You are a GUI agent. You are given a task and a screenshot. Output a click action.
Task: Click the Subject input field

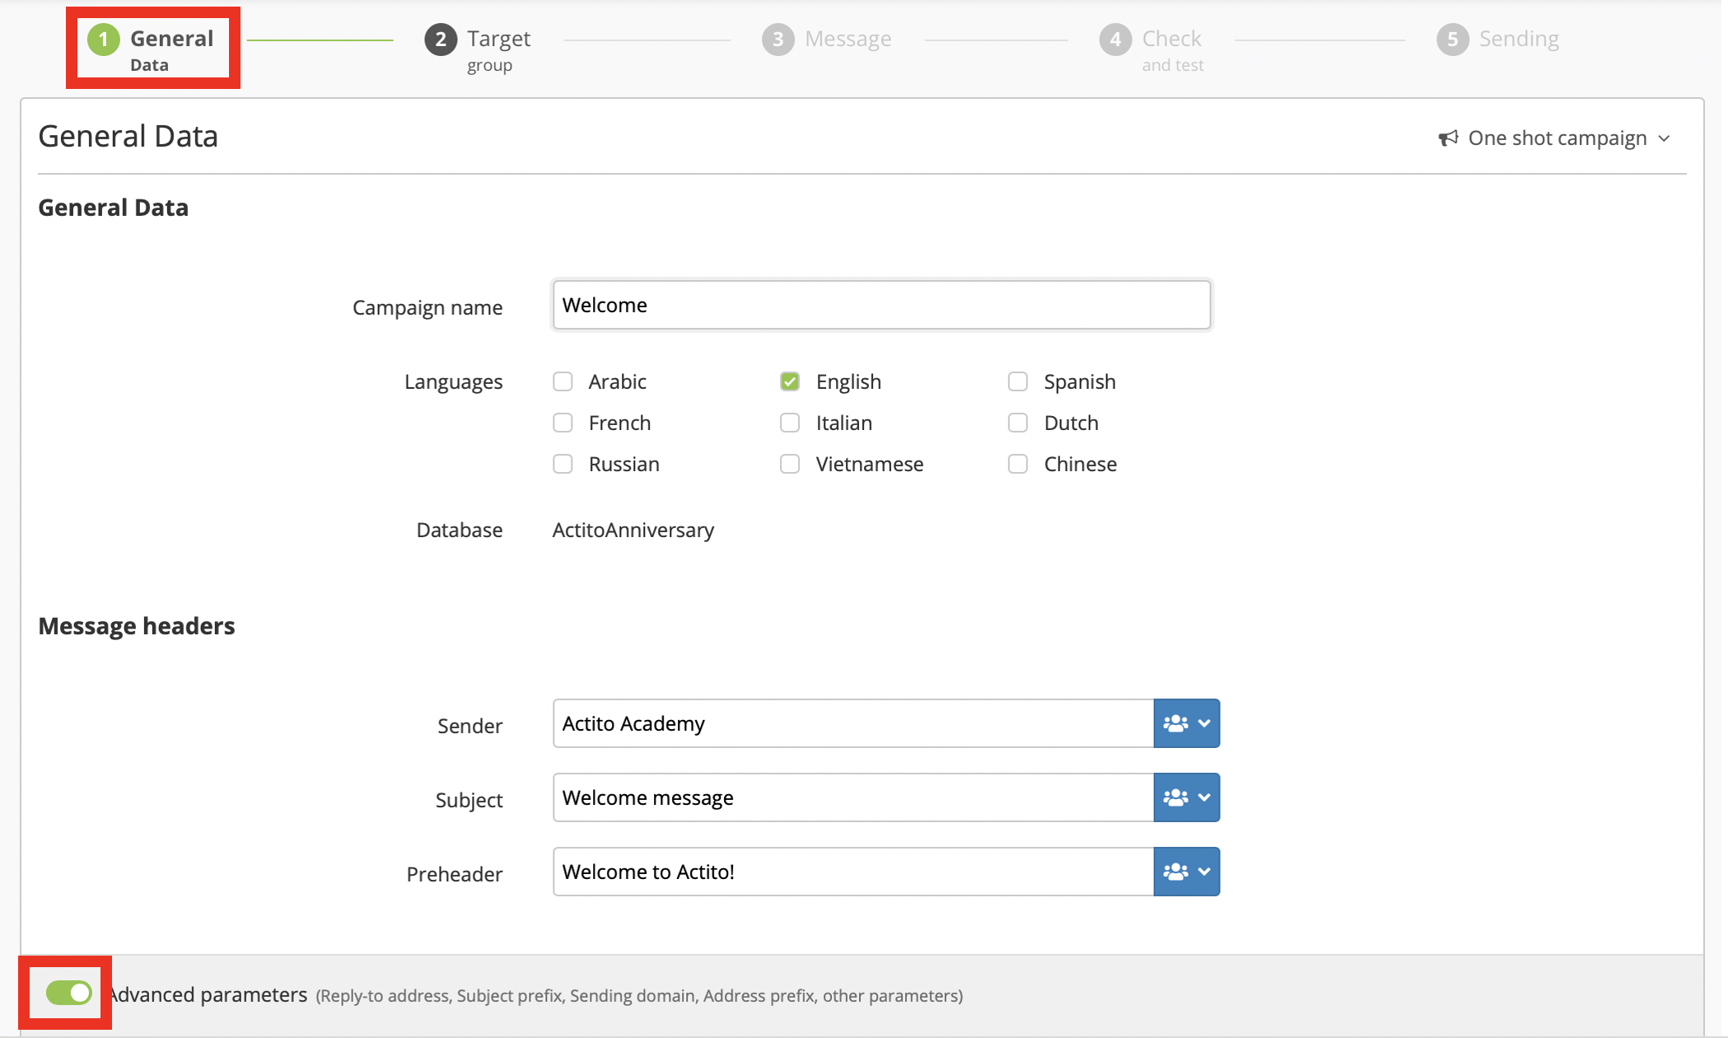pyautogui.click(x=853, y=797)
